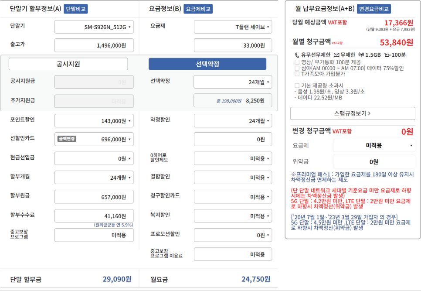
Task: Open the 포인트할인 143,000원 dropdown
Action: coord(94,121)
